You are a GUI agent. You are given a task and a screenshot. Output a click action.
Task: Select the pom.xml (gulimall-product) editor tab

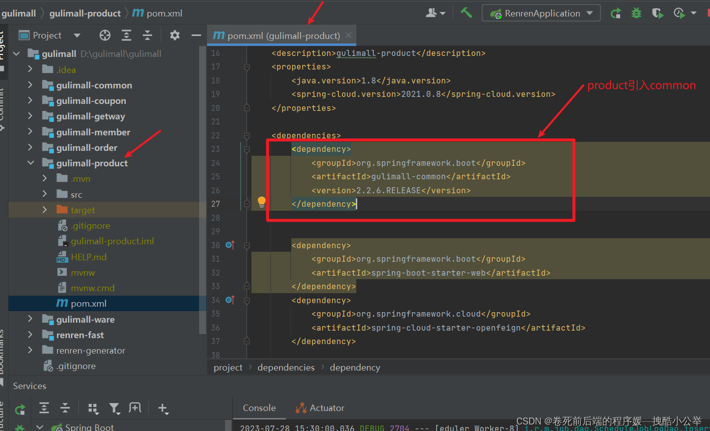[x=282, y=35]
